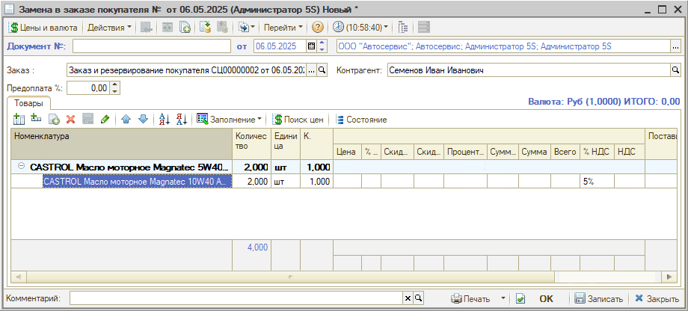Click the Записать save button

[x=598, y=298]
